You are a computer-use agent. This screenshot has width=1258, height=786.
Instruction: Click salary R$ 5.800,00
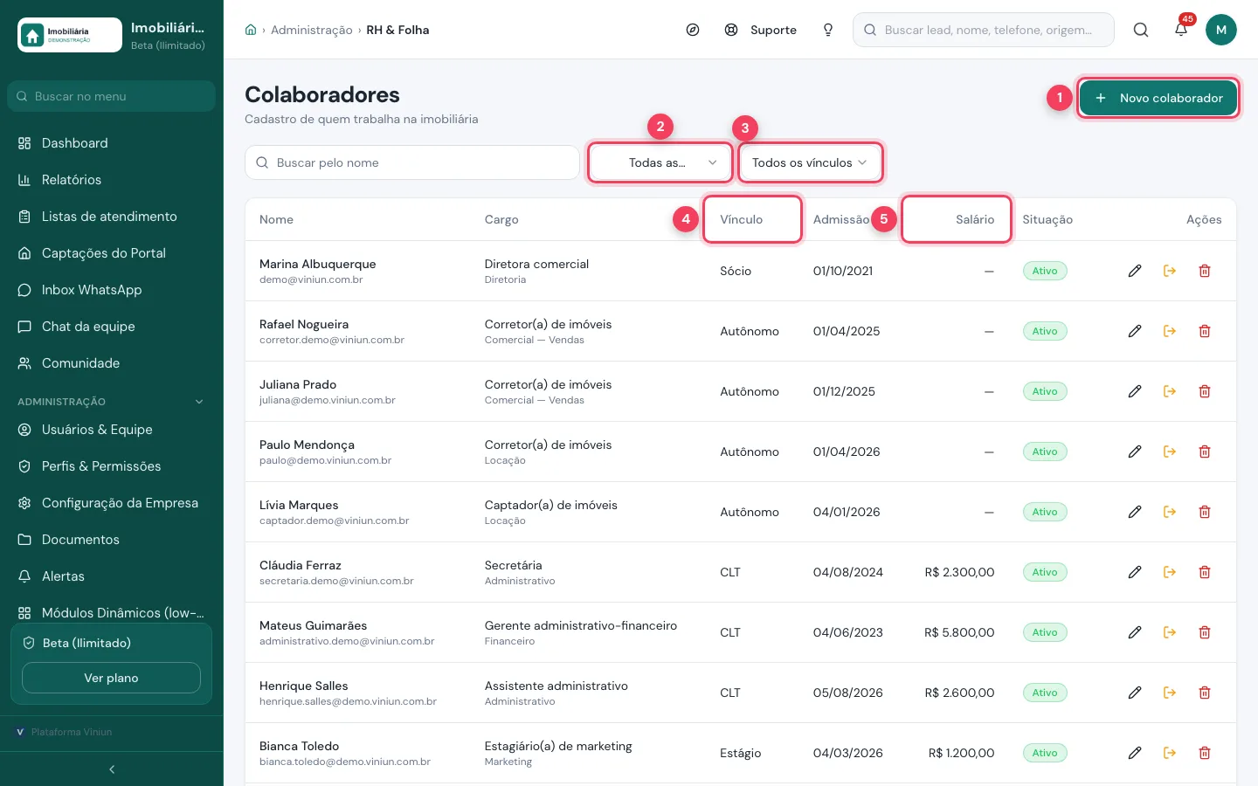pos(959,632)
